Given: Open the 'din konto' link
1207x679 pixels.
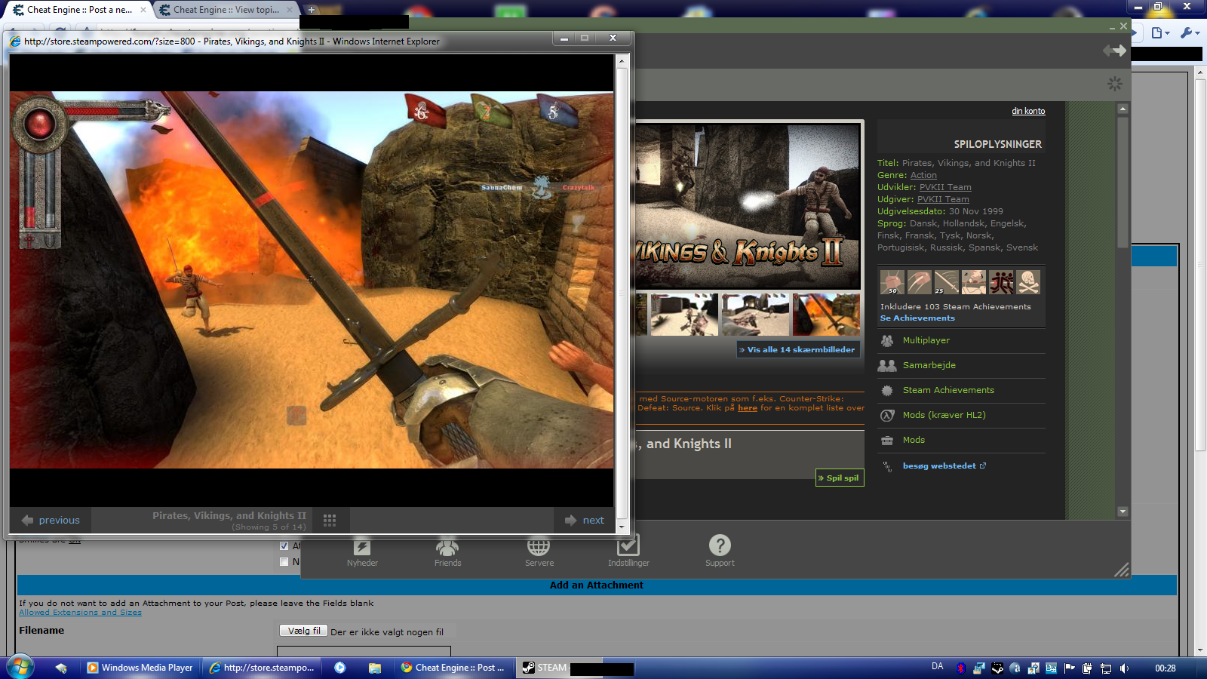Looking at the screenshot, I should (x=1028, y=111).
